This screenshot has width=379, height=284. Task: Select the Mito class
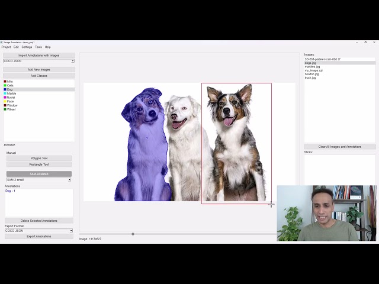tap(39, 82)
